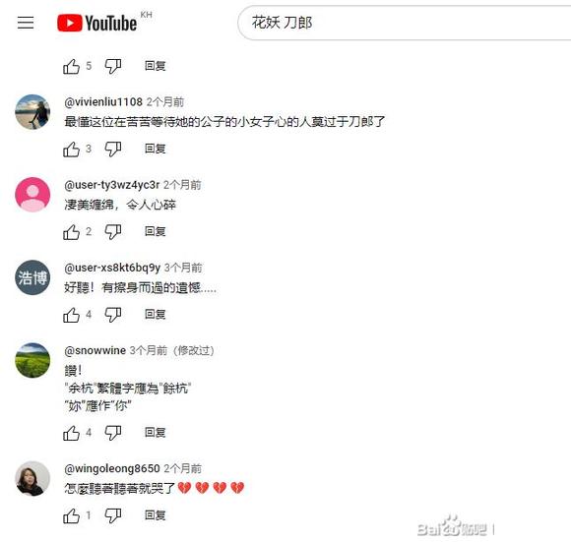This screenshot has width=571, height=542.
Task: Click @vivienliu1108's profile avatar
Action: pos(32,112)
